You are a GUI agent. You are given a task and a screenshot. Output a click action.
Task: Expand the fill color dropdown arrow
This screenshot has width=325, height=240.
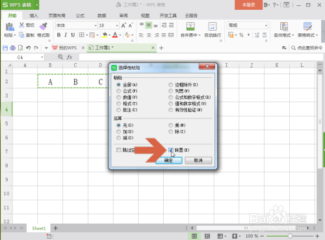click(x=110, y=35)
